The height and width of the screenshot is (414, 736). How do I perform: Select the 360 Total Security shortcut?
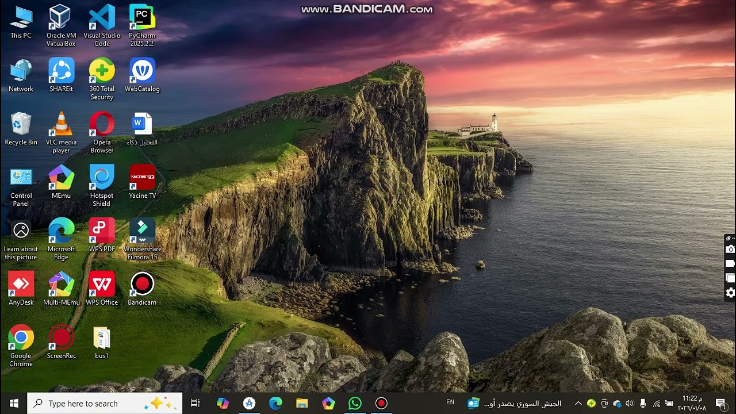point(102,79)
